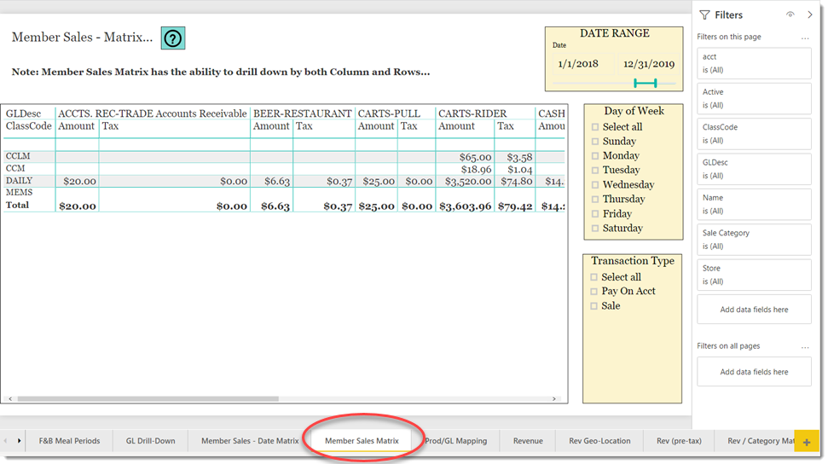Add a new page with the plus button
This screenshot has height=464, width=828.
tap(807, 442)
